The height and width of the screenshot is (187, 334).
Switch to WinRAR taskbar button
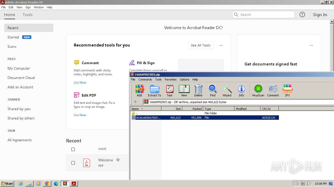click(x=65, y=184)
